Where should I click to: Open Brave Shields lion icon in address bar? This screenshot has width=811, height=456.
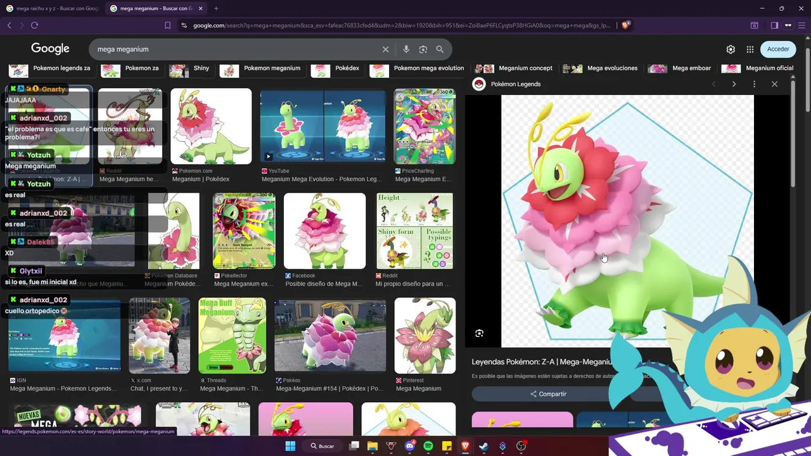(625, 25)
